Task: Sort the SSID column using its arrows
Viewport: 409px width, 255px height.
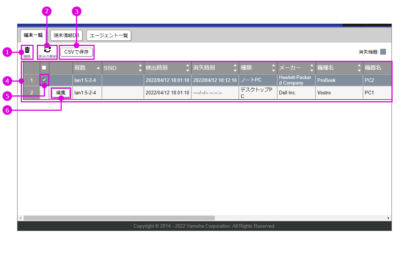Action: [x=140, y=68]
